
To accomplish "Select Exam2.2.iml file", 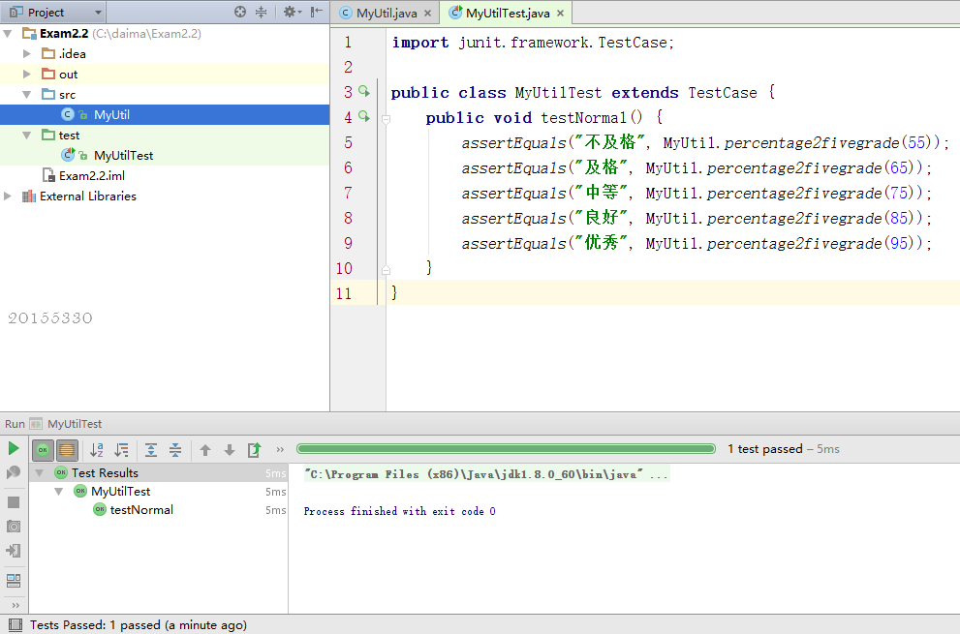I will (x=165, y=175).
